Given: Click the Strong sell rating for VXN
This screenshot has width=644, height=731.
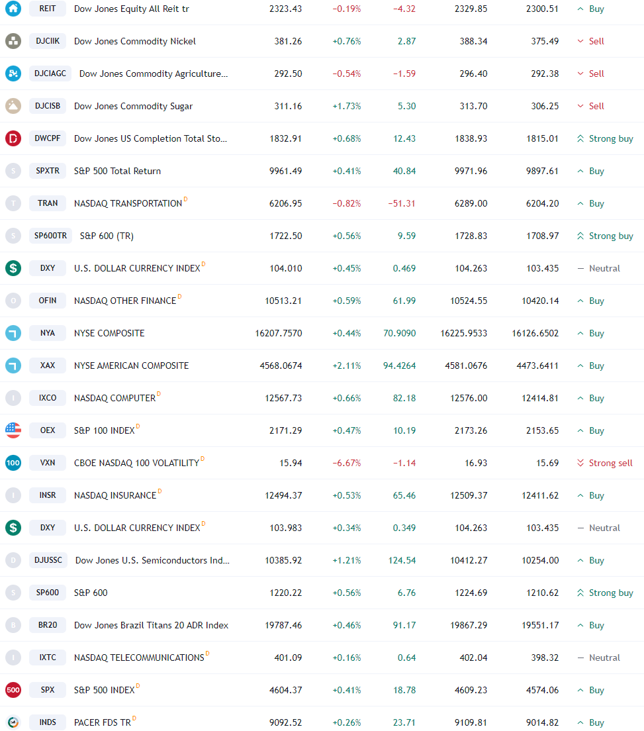Looking at the screenshot, I should click(x=605, y=463).
